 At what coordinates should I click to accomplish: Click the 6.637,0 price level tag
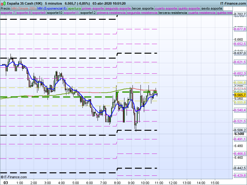(240, 53)
